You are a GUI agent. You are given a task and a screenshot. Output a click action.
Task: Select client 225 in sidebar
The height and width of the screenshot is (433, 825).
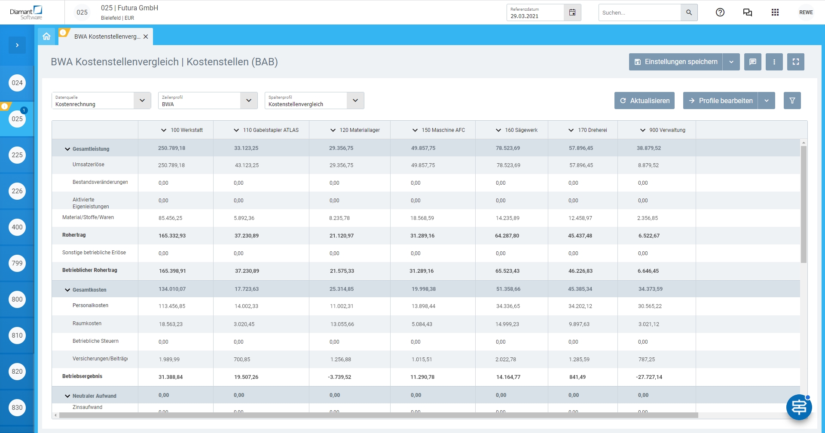coord(17,155)
